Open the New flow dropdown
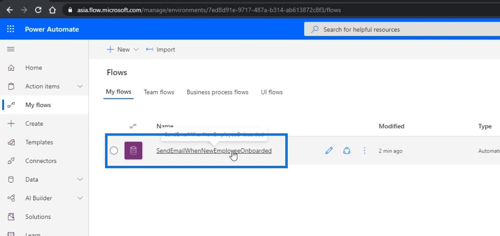Image resolution: width=500 pixels, height=236 pixels. click(x=122, y=49)
